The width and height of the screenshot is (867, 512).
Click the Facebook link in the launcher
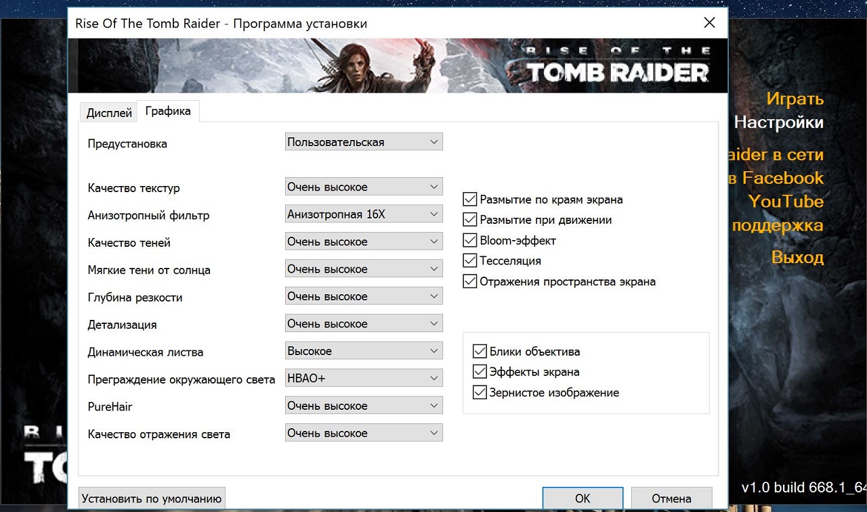pos(776,178)
